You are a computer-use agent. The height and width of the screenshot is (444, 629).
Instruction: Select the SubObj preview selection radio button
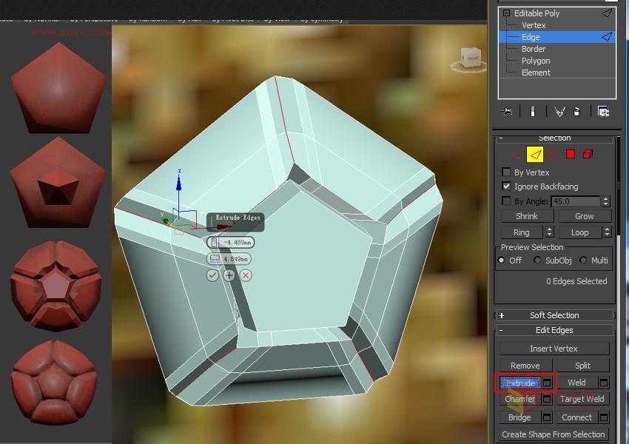(538, 260)
